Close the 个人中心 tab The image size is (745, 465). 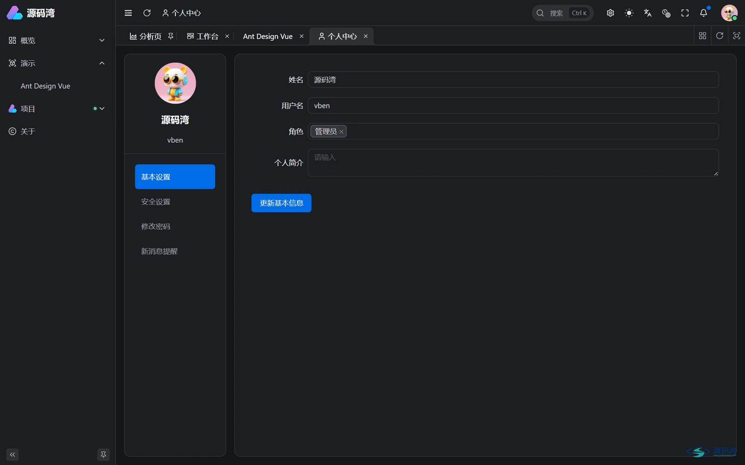click(x=366, y=36)
